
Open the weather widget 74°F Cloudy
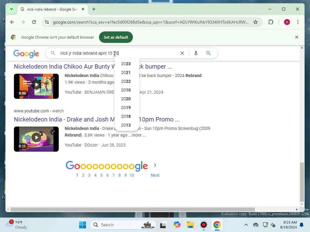17,225
